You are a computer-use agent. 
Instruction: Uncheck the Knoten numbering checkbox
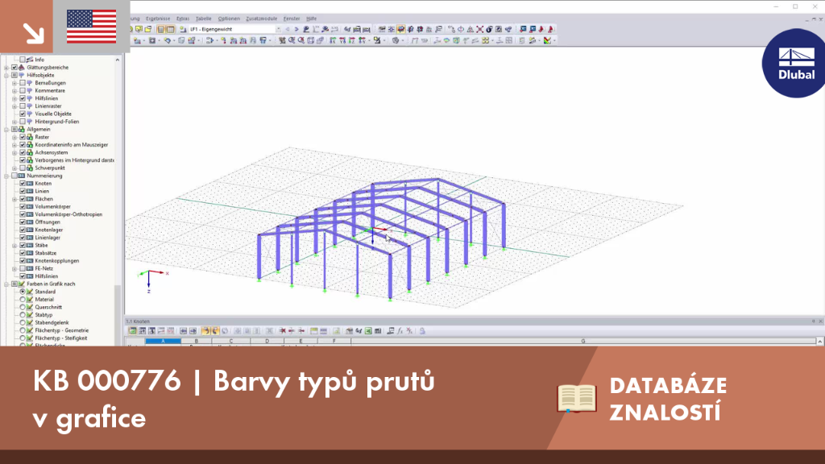[23, 184]
